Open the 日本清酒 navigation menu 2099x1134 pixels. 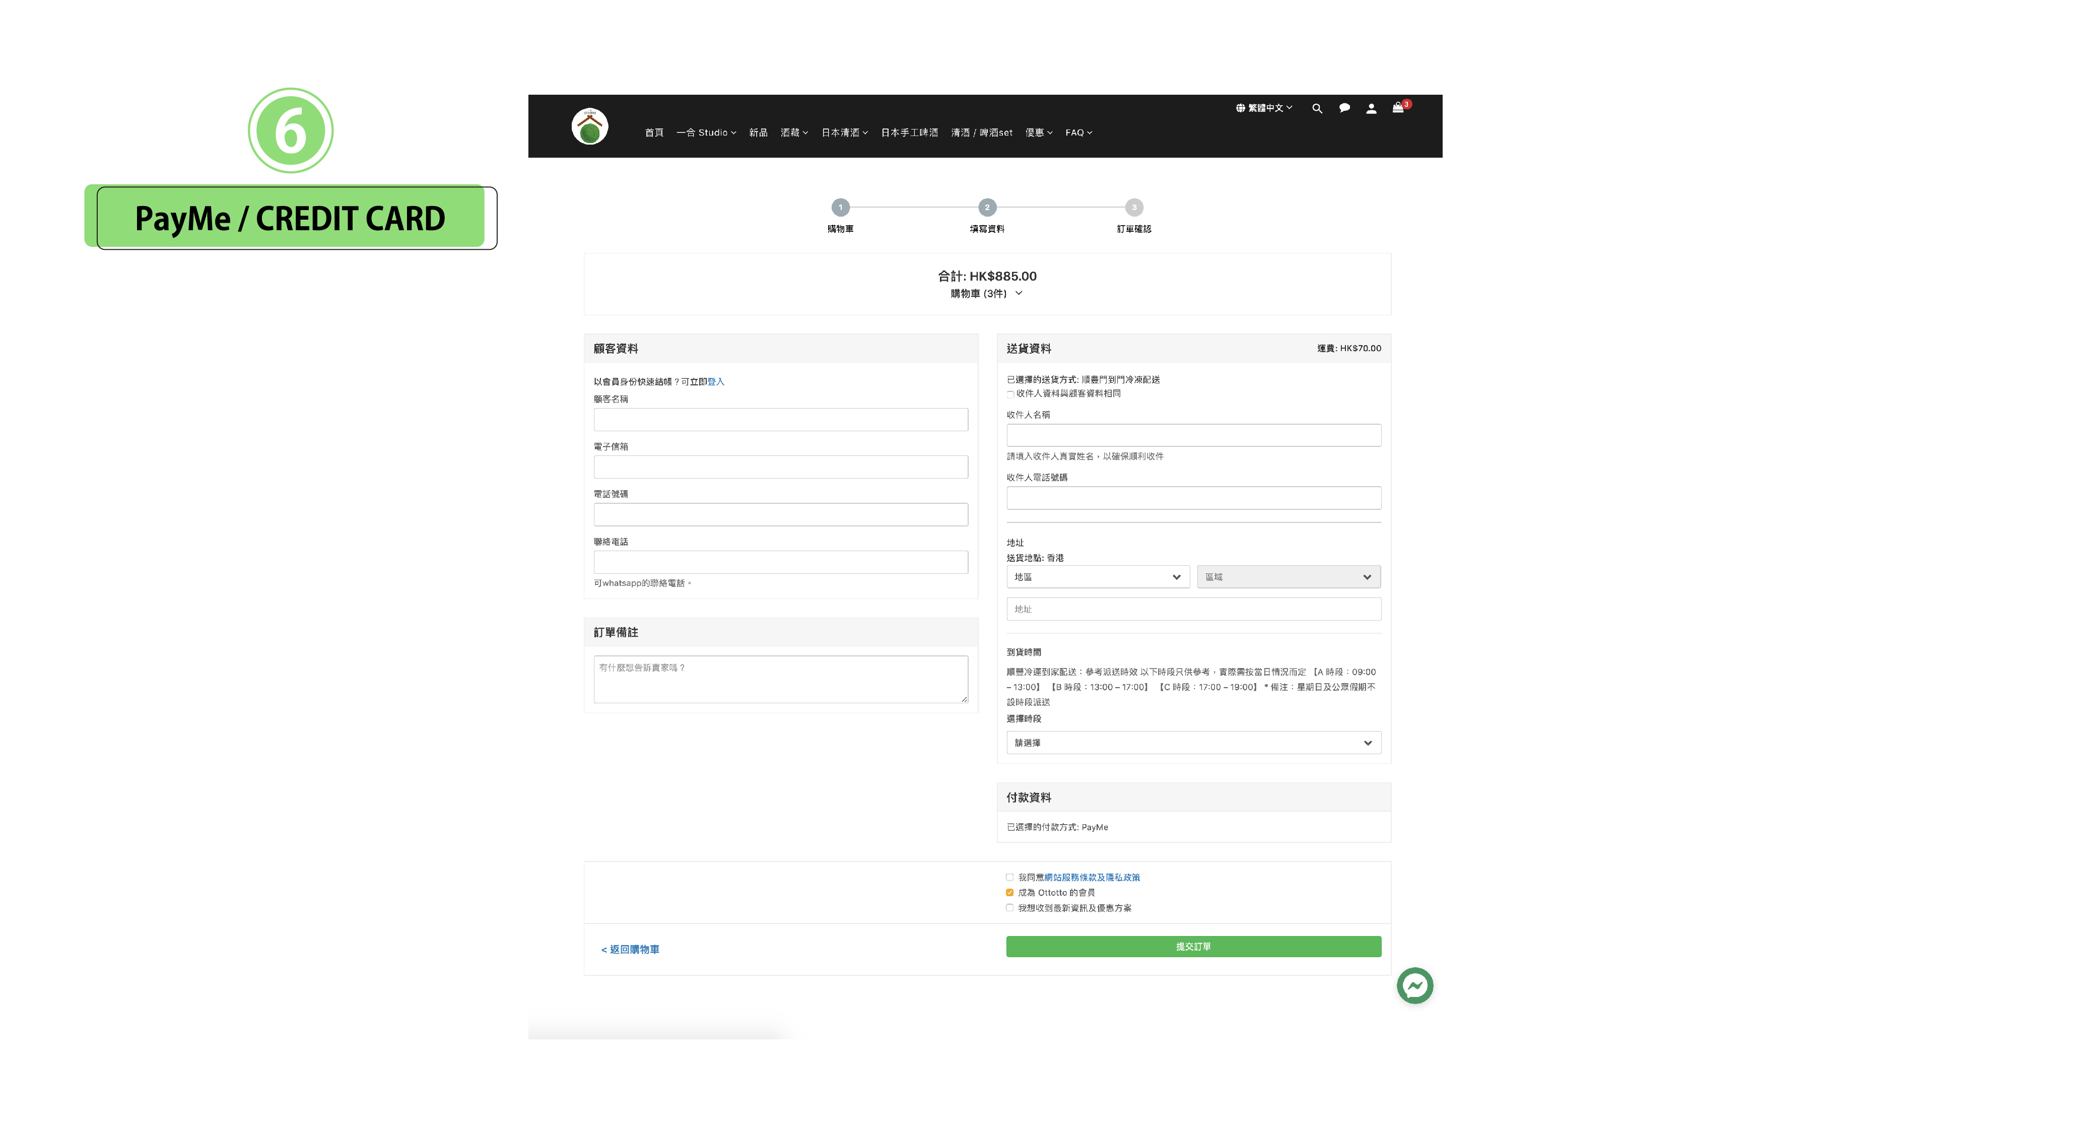(x=844, y=133)
